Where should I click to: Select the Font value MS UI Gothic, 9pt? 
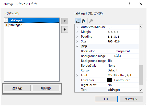point(123,75)
